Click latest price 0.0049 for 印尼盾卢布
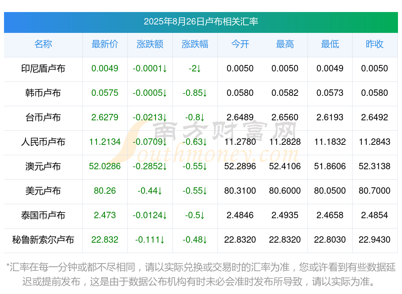This screenshot has height=294, width=402. tap(105, 69)
